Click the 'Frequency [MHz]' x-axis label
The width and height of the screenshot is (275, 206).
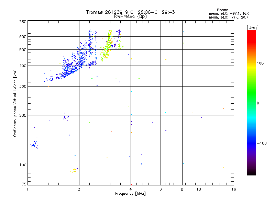coord(130,194)
